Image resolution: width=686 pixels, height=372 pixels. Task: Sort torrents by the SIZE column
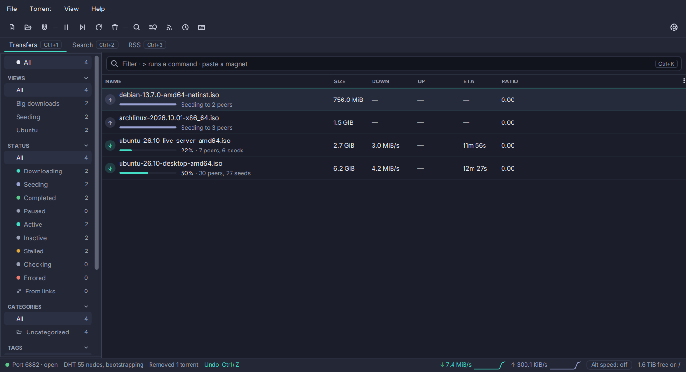pos(340,81)
